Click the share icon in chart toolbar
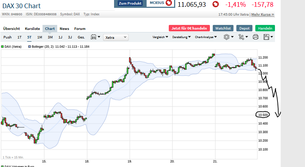The image size is (305, 167). click(x=241, y=37)
